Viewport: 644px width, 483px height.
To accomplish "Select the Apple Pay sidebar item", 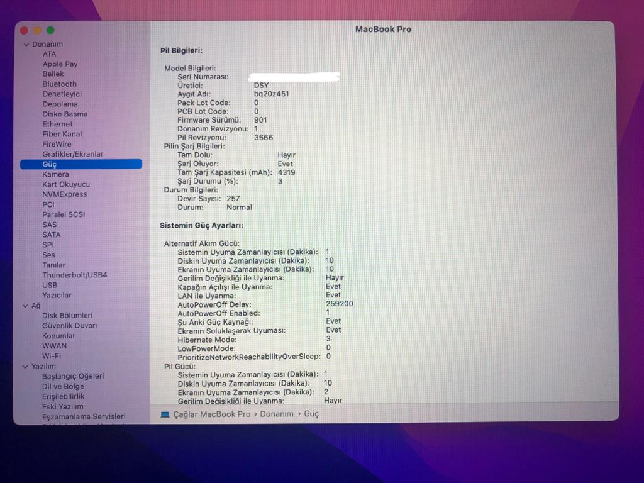I will click(60, 64).
